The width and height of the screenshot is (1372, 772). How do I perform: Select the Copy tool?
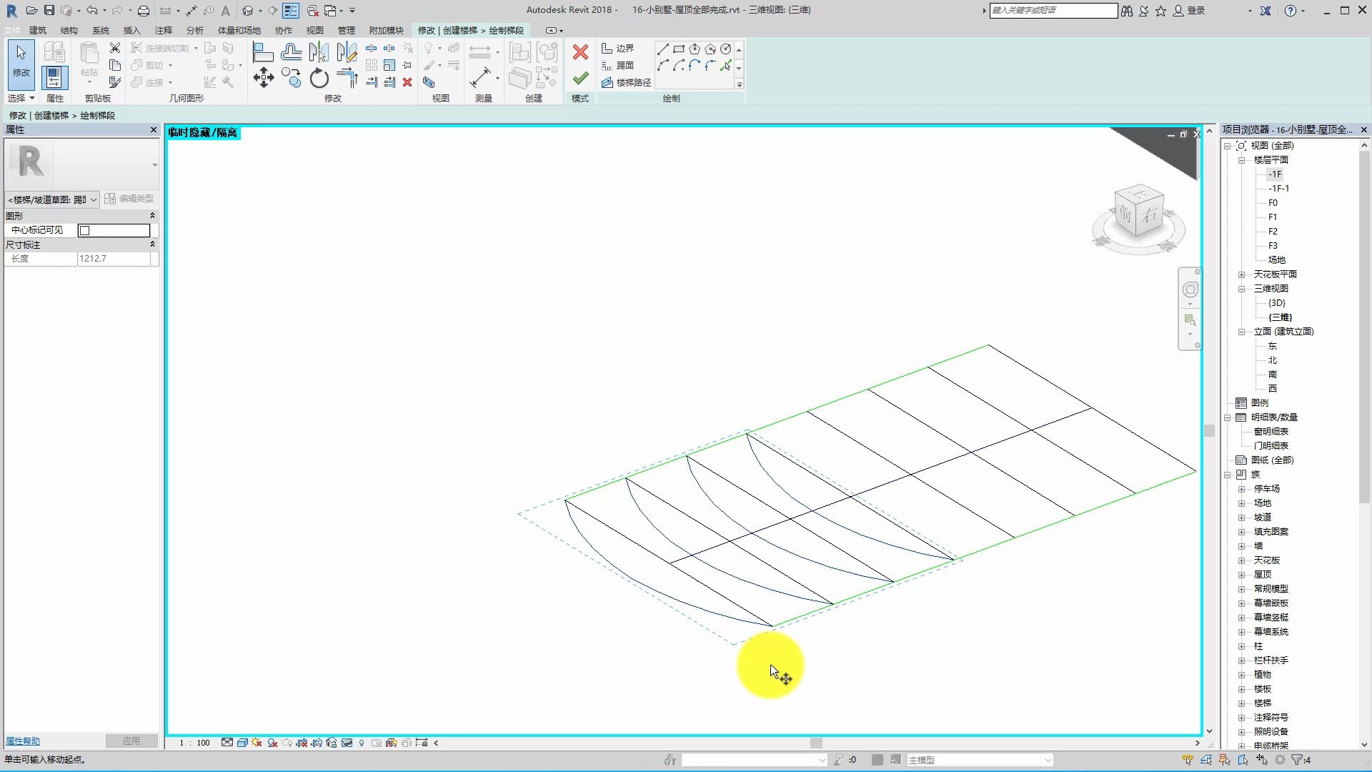(x=291, y=77)
